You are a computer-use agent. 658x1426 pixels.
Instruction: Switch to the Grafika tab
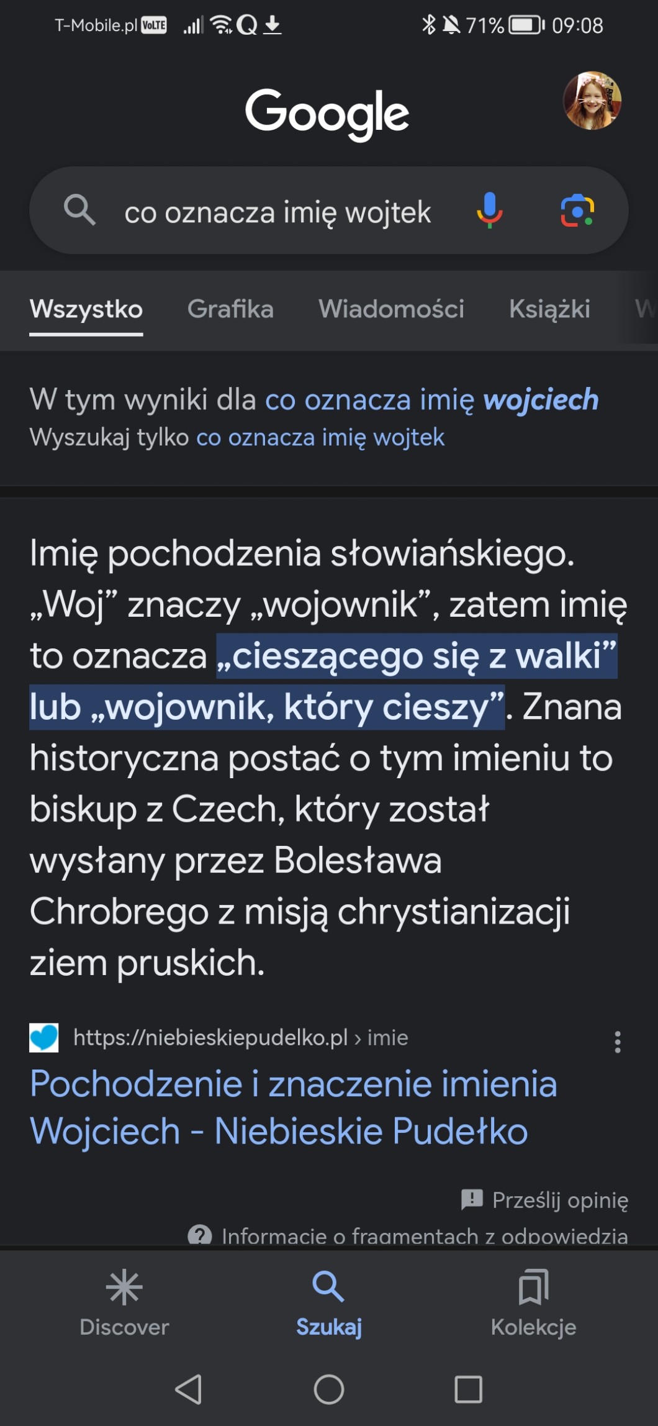click(x=230, y=309)
